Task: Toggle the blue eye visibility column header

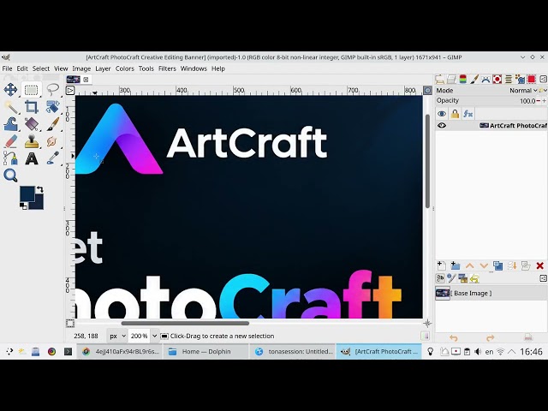Action: point(442,114)
